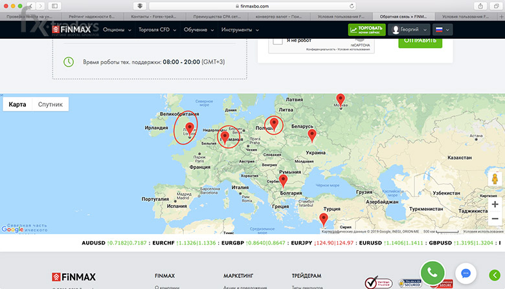Click the green ОТПРАВИТЬ submit button
Screen dimensions: 505x289
(420, 42)
